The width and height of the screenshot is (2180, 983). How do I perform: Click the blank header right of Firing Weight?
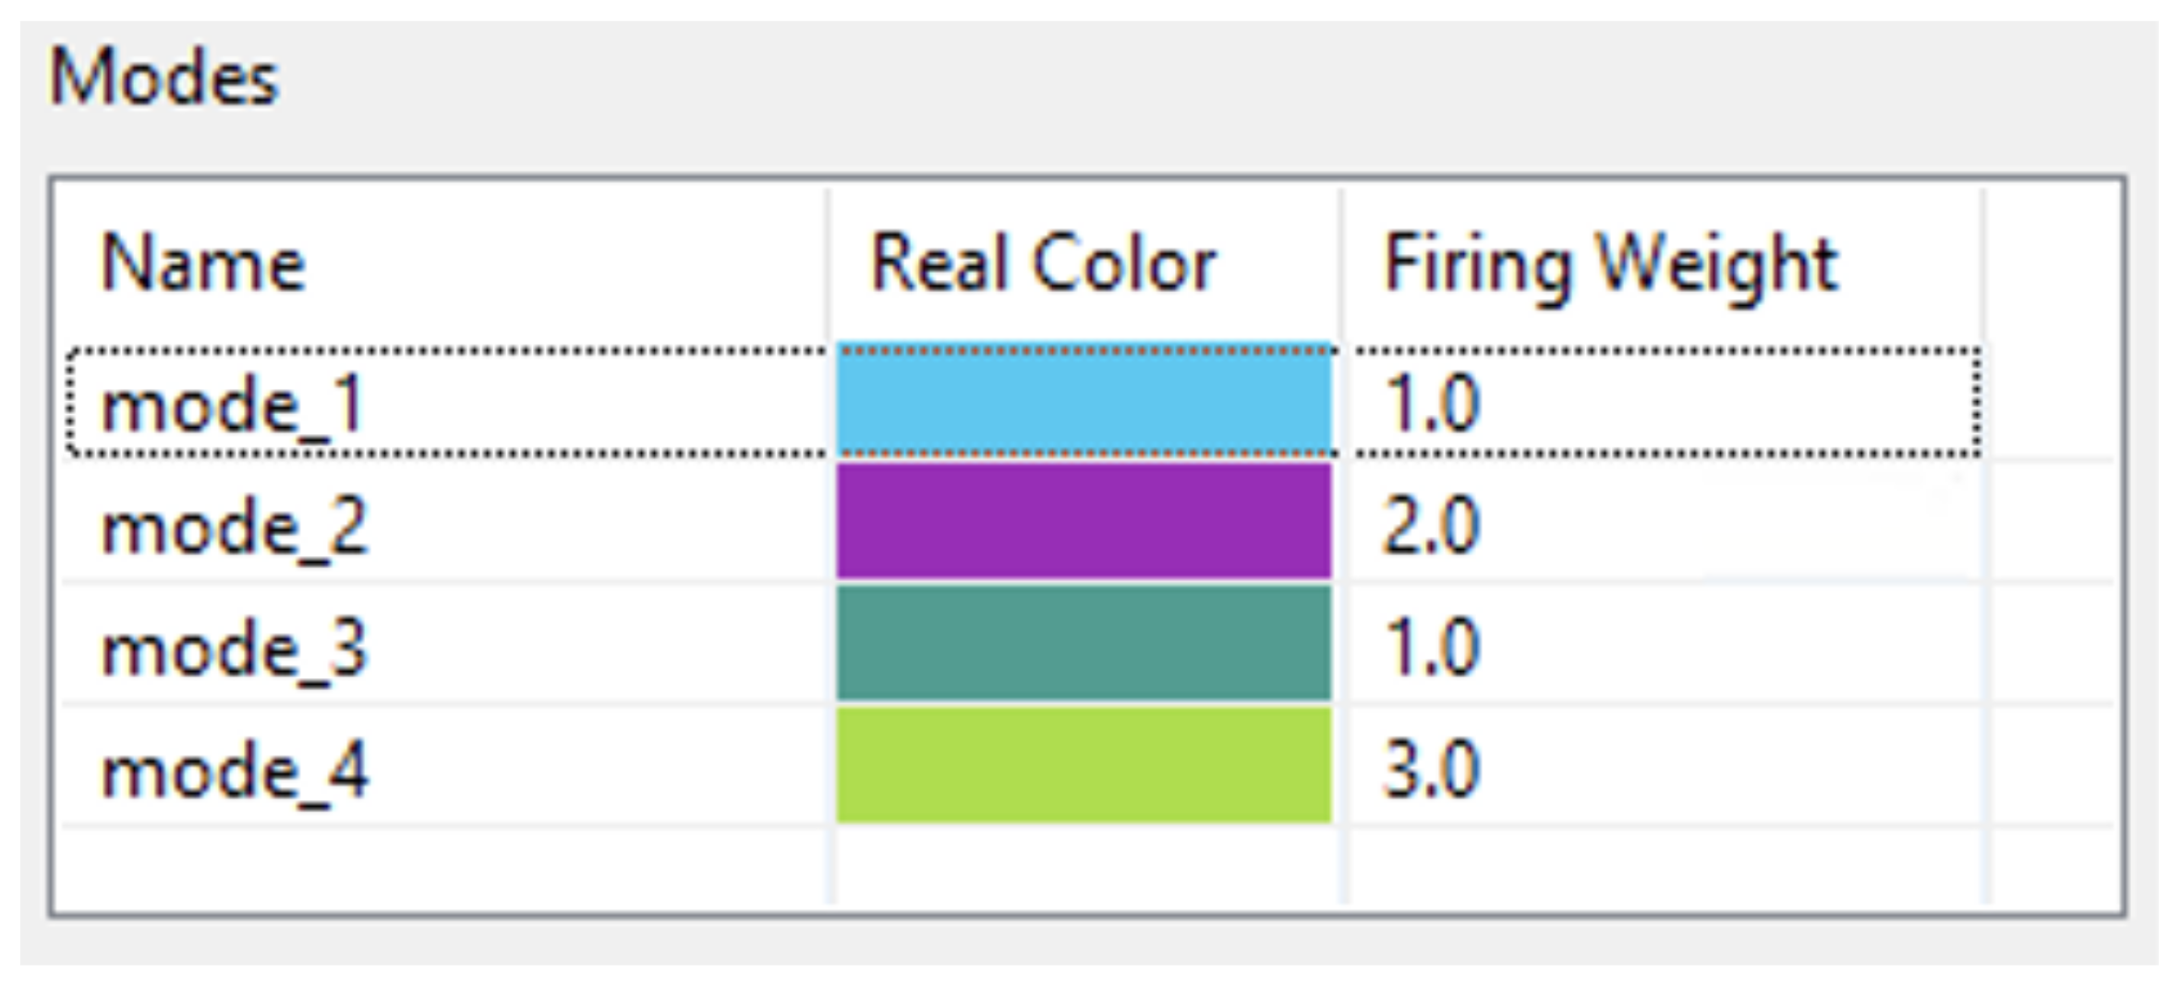2051,265
